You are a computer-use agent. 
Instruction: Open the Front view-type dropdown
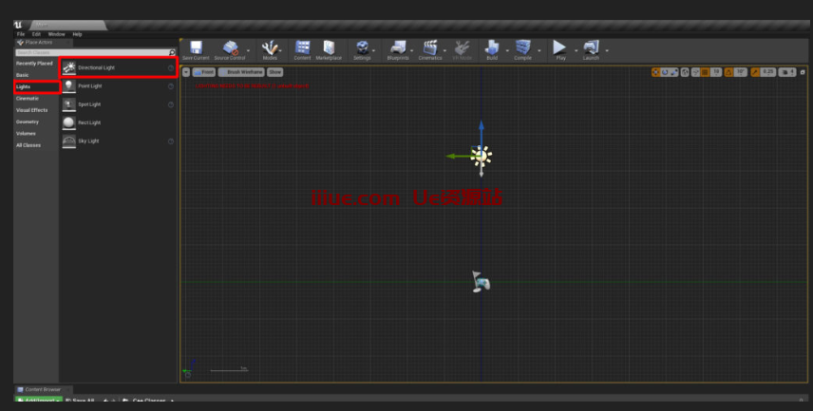pyautogui.click(x=203, y=72)
